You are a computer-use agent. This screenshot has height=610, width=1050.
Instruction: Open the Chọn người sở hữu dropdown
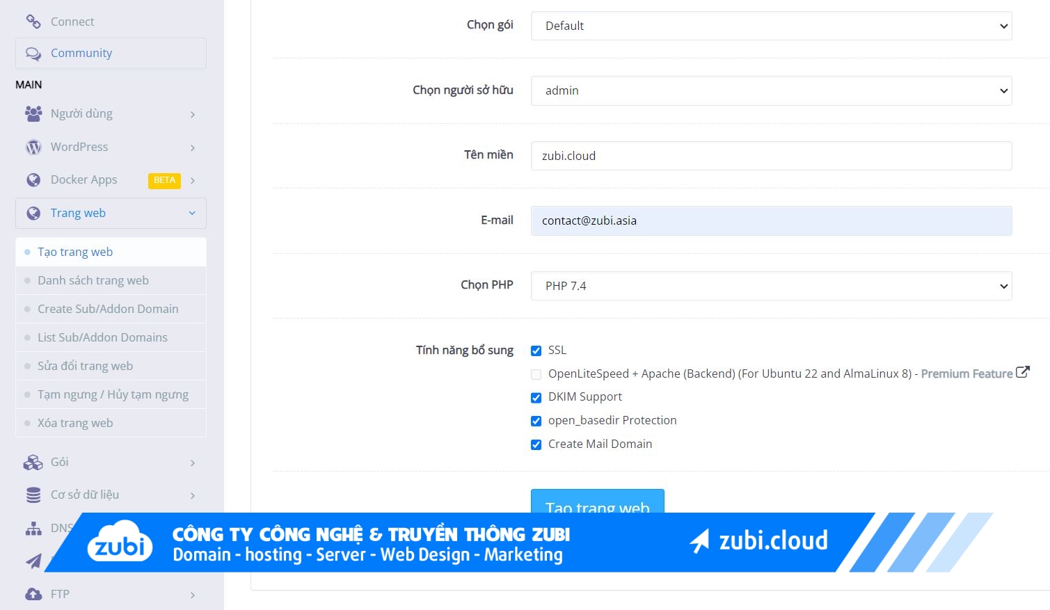771,90
